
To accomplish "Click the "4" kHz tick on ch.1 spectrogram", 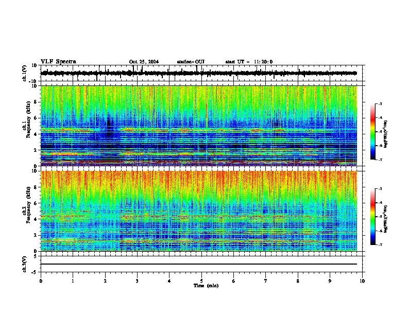I will (36, 134).
